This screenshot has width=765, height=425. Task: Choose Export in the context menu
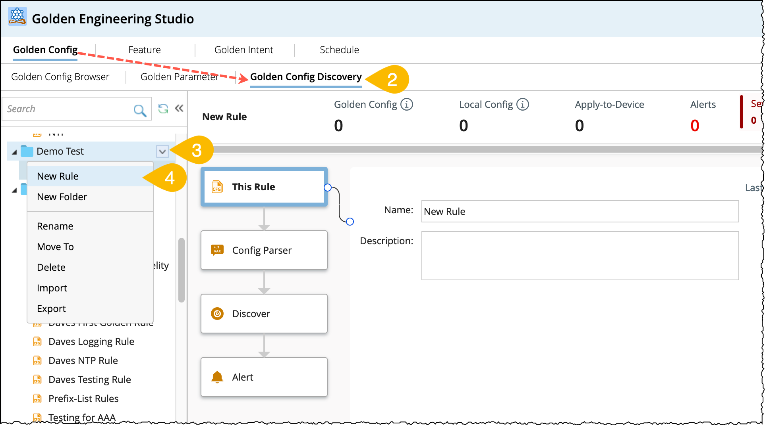coord(51,309)
